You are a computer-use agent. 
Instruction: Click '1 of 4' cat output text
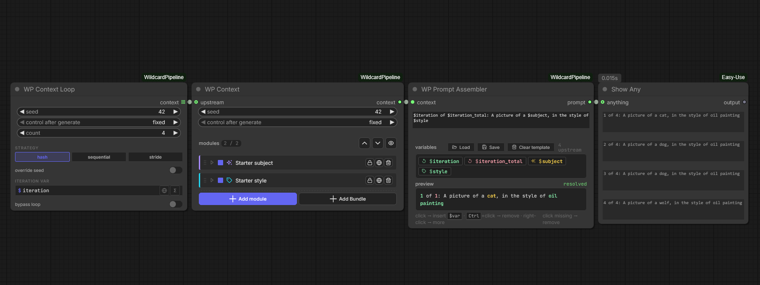673,122
